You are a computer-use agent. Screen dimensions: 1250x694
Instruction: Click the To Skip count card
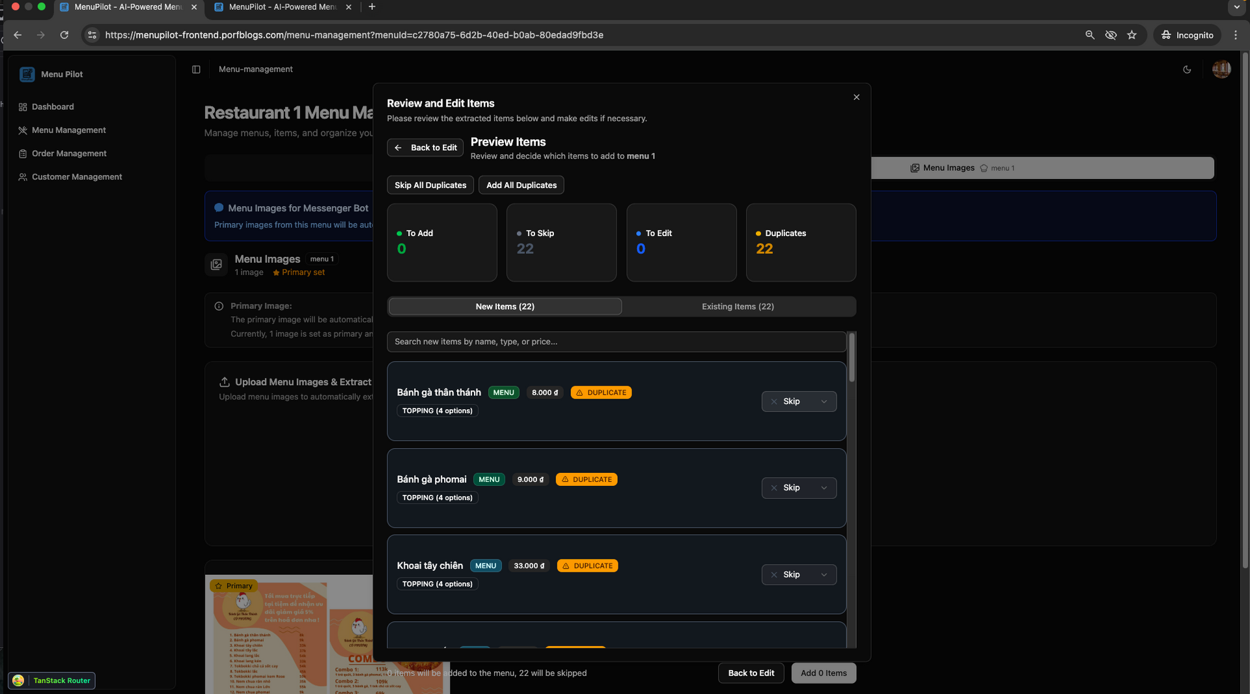pyautogui.click(x=561, y=243)
